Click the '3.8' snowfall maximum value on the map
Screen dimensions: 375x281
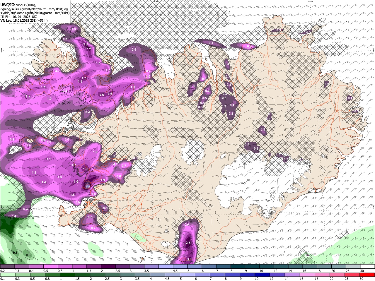pyautogui.click(x=88, y=186)
